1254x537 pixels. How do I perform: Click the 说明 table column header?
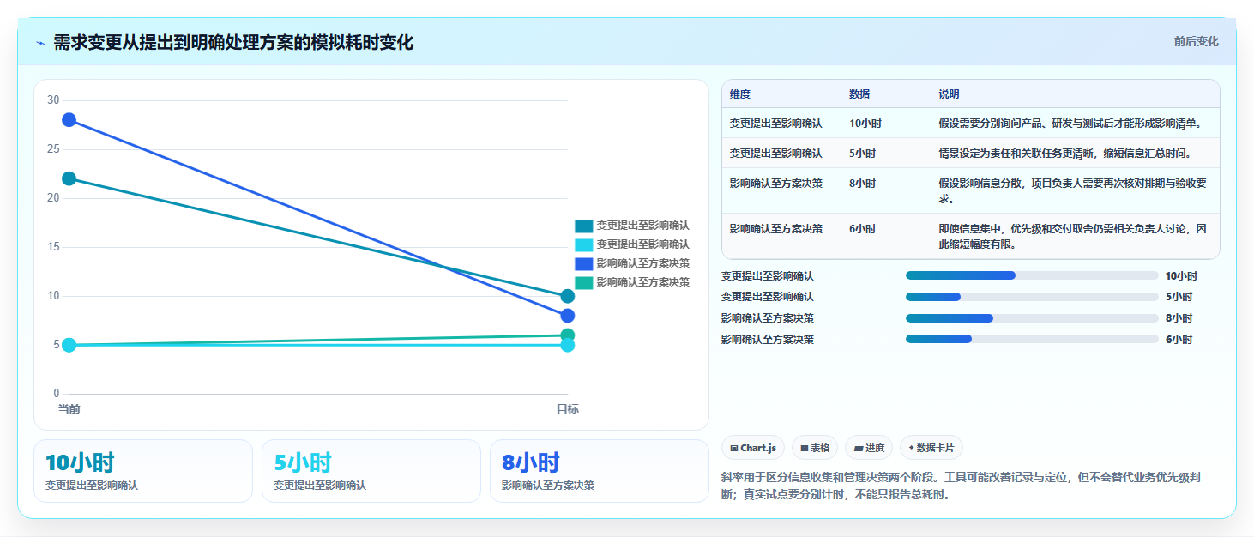coord(950,94)
